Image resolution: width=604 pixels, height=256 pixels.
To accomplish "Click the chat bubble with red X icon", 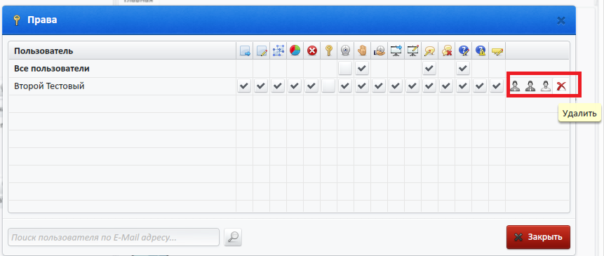I will (x=446, y=50).
